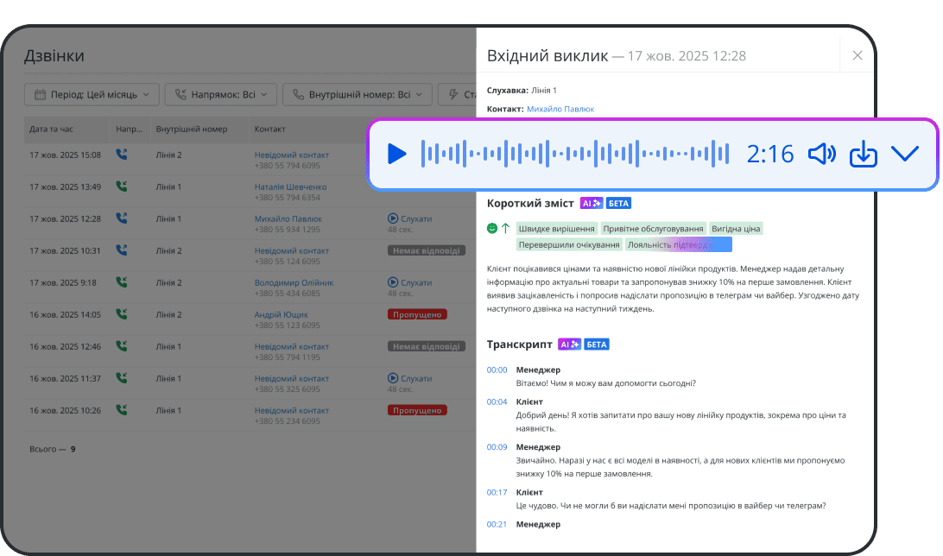Viewport: 943px width, 556px height.
Task: Click the БЕТА badge next to Транскрипт
Action: tap(597, 344)
